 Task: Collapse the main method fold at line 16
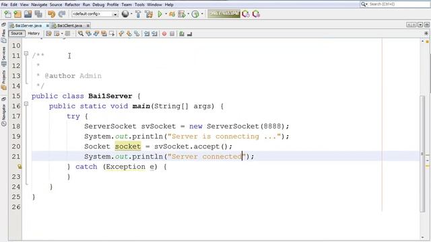[26, 104]
